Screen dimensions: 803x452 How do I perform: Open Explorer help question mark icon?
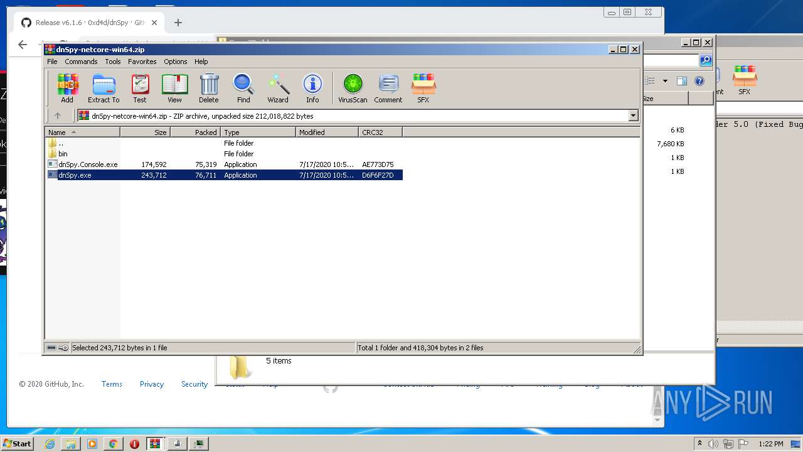coord(699,81)
